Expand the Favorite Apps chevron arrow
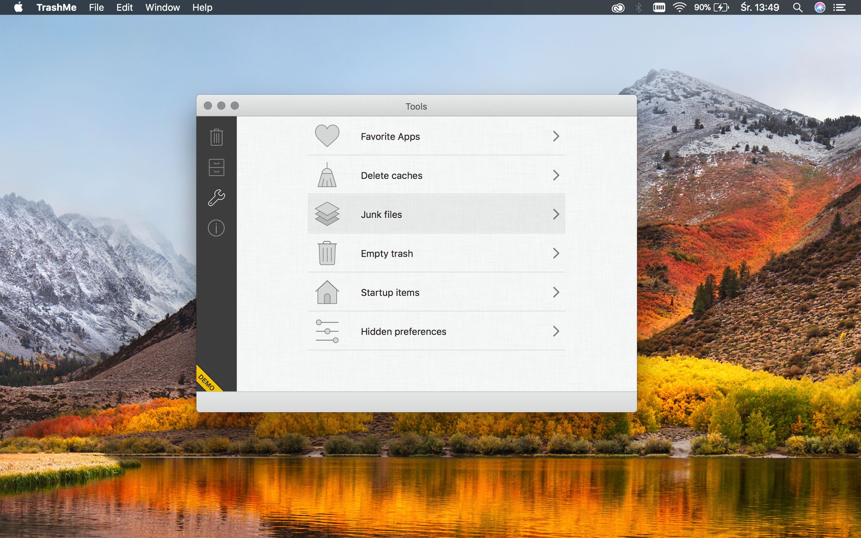Image resolution: width=861 pixels, height=538 pixels. pyautogui.click(x=556, y=136)
